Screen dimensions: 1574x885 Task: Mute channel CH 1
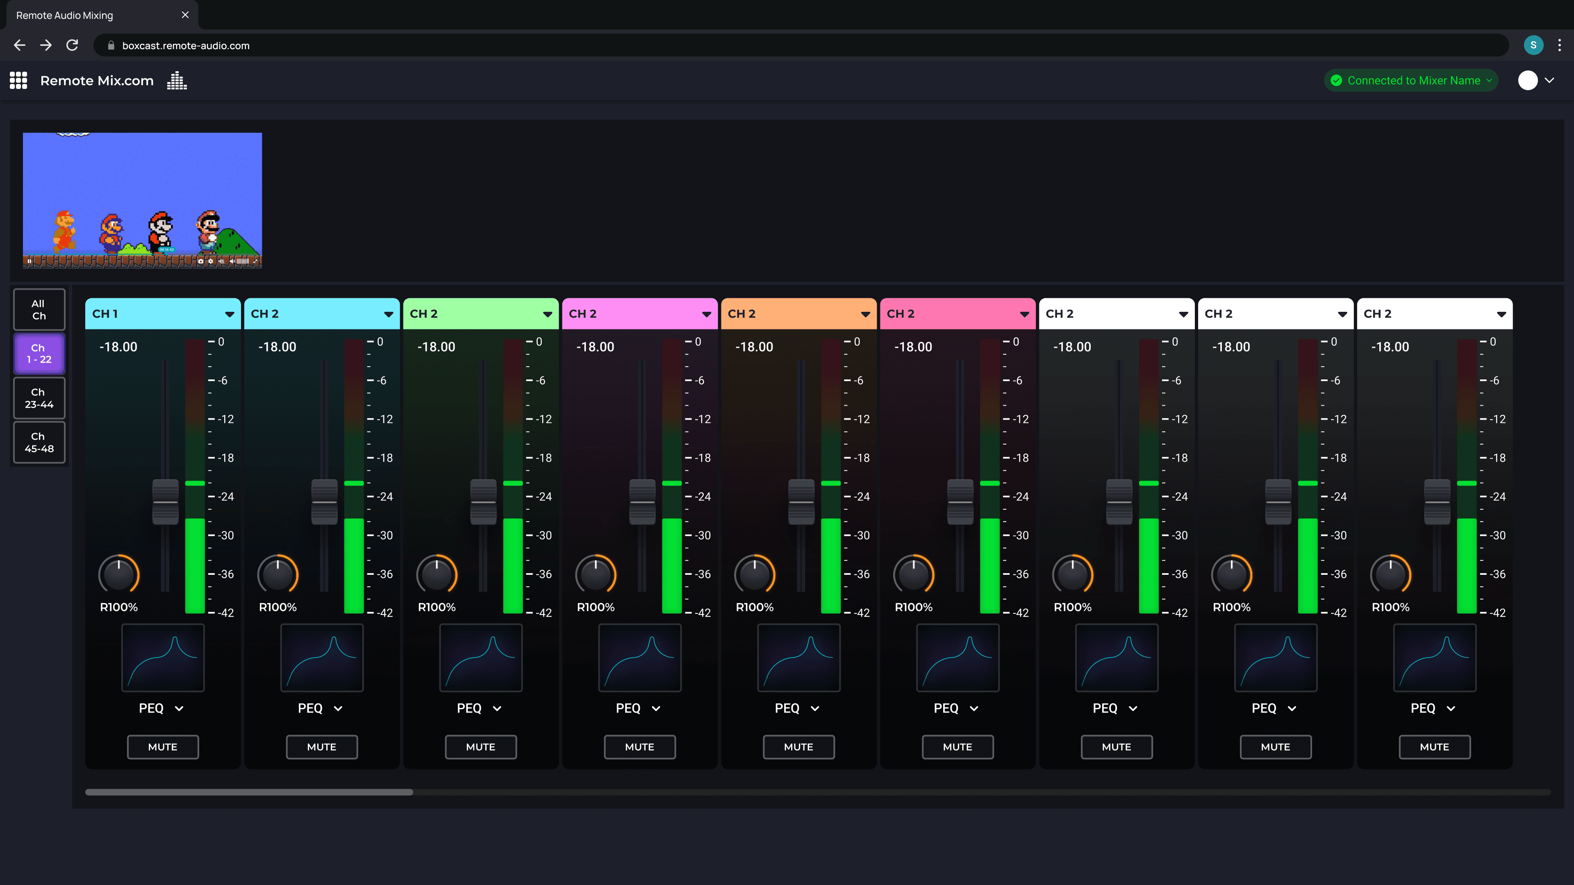tap(163, 747)
